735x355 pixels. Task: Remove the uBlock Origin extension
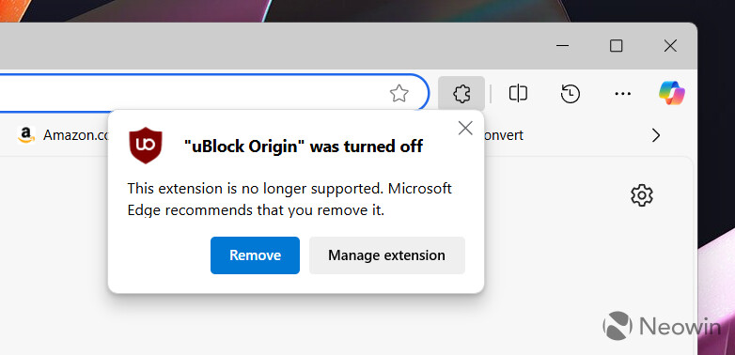click(x=255, y=255)
